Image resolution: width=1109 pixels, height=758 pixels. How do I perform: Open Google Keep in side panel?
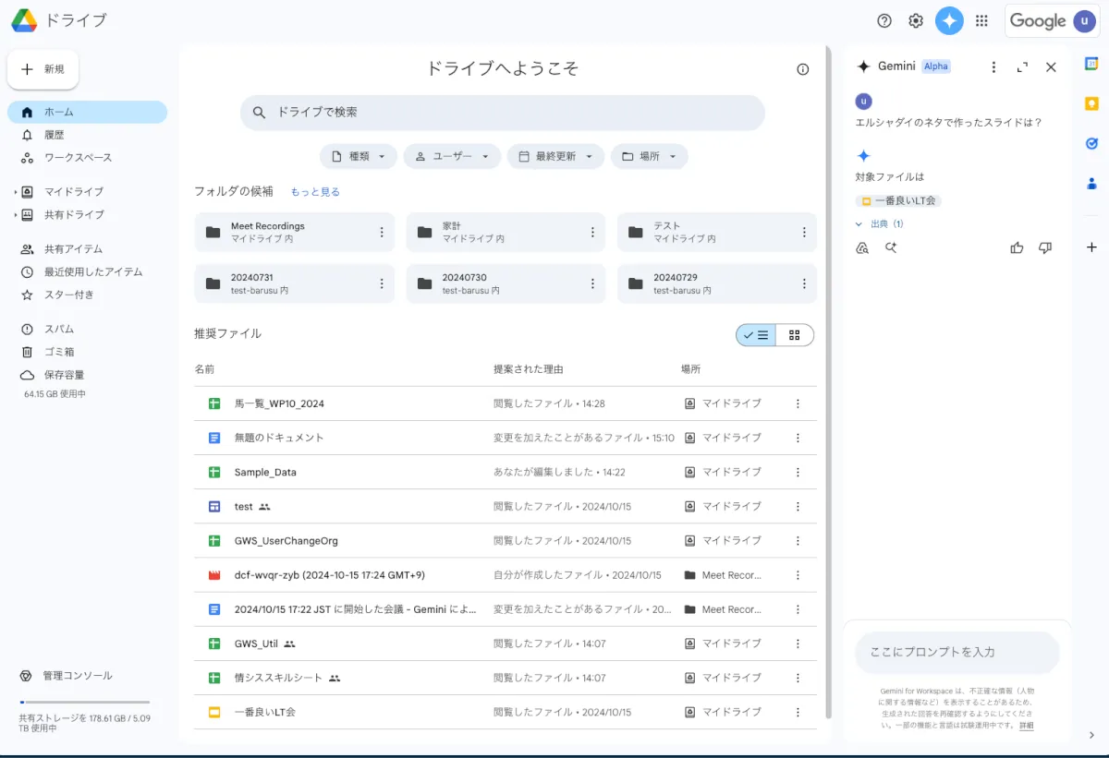point(1091,103)
